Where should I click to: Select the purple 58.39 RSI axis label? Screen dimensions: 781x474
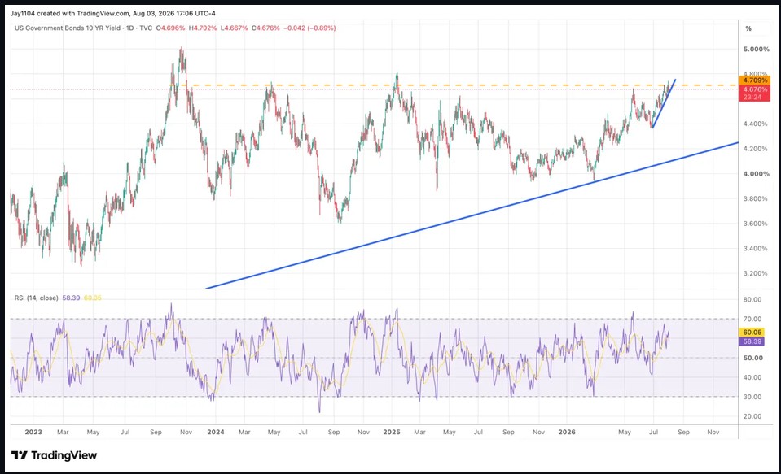(752, 341)
